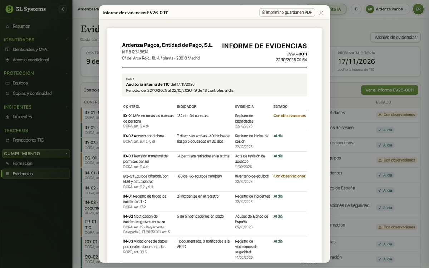Click the NIF B12345674 text
The width and height of the screenshot is (429, 268).
135,52
